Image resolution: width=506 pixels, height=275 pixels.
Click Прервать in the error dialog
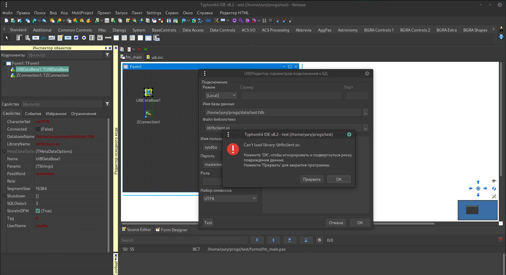coord(312,179)
